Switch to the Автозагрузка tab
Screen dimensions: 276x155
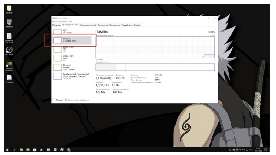click(x=103, y=25)
